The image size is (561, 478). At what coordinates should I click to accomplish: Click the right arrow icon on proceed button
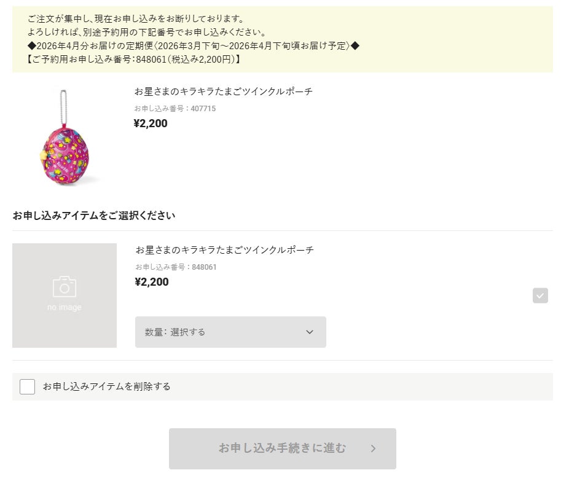point(373,449)
